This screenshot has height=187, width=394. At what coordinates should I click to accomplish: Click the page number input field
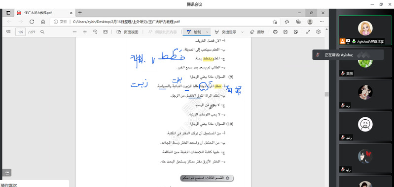point(21,32)
